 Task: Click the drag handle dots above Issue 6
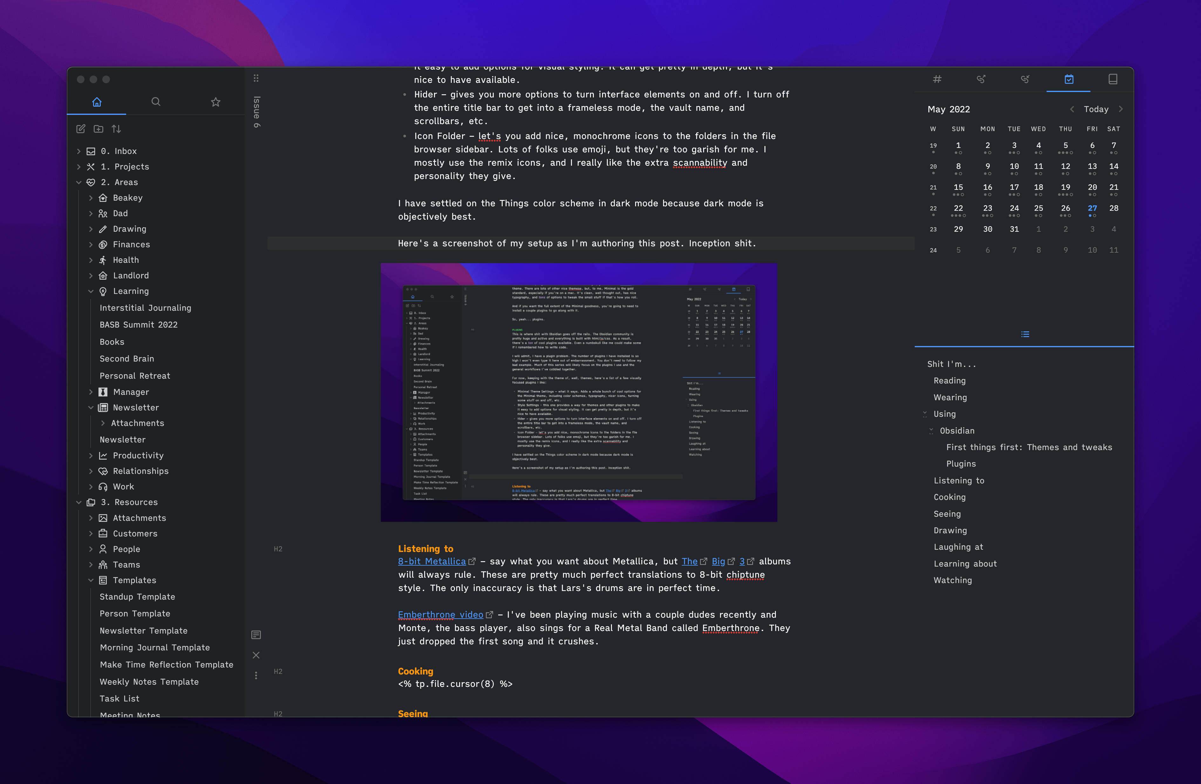tap(256, 78)
